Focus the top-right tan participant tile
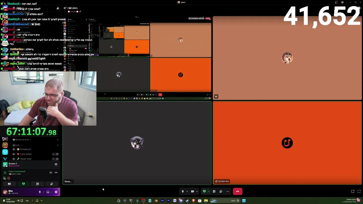363x204 pixels. (x=287, y=58)
